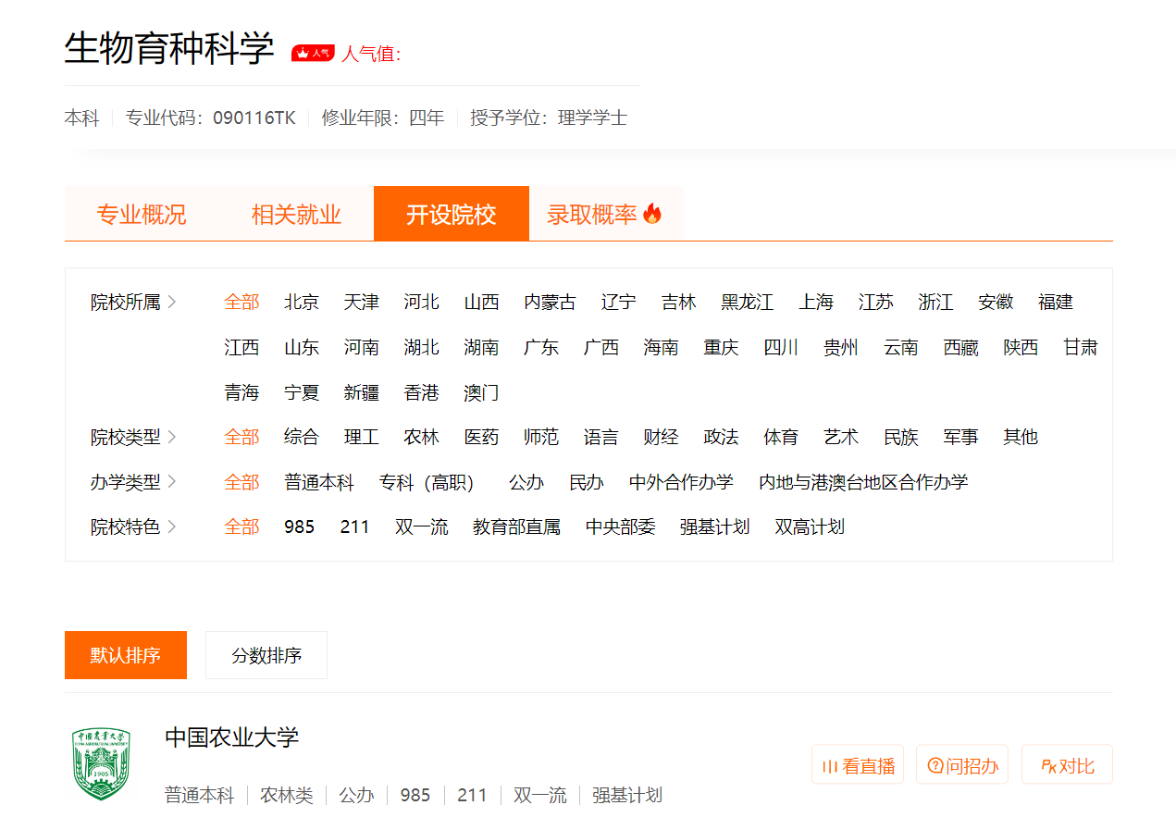The image size is (1176, 830).
Task: Filter by 农林 school type
Action: pyautogui.click(x=422, y=437)
